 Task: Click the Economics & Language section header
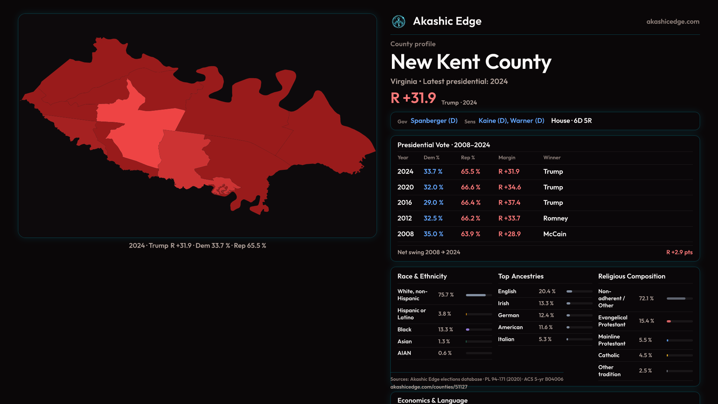pyautogui.click(x=432, y=400)
